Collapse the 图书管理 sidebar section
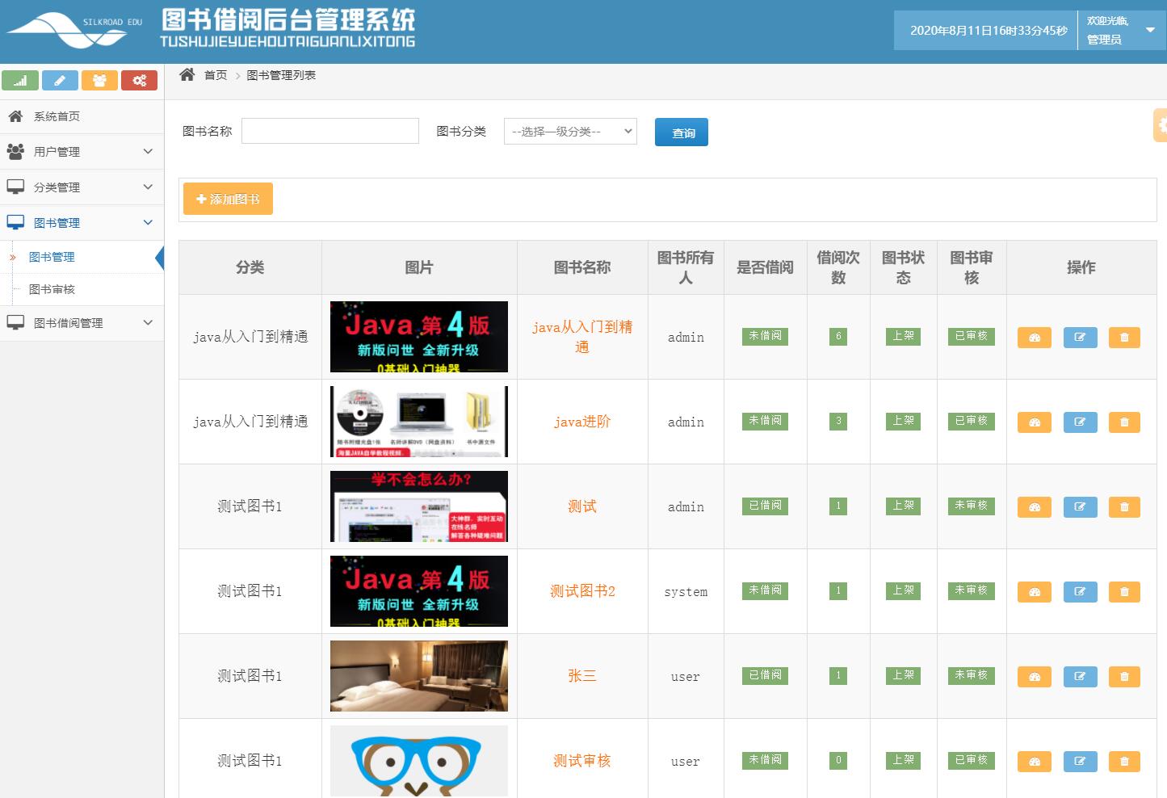The image size is (1167, 798). point(81,222)
